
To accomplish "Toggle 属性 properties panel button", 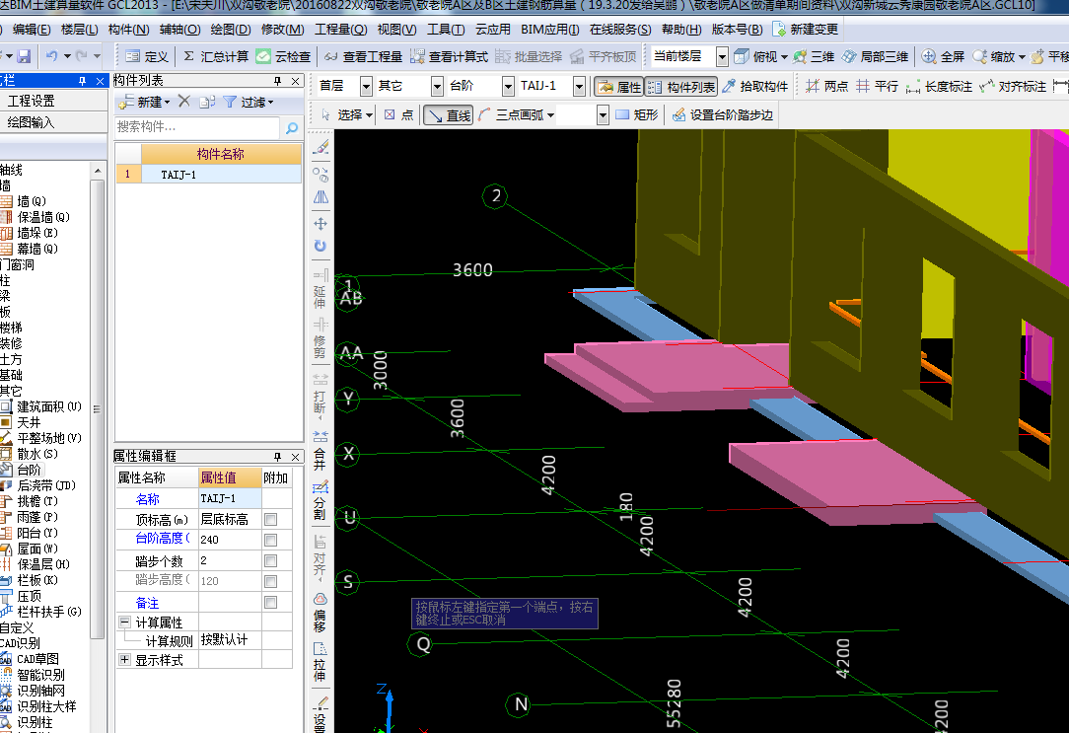I will 619,87.
